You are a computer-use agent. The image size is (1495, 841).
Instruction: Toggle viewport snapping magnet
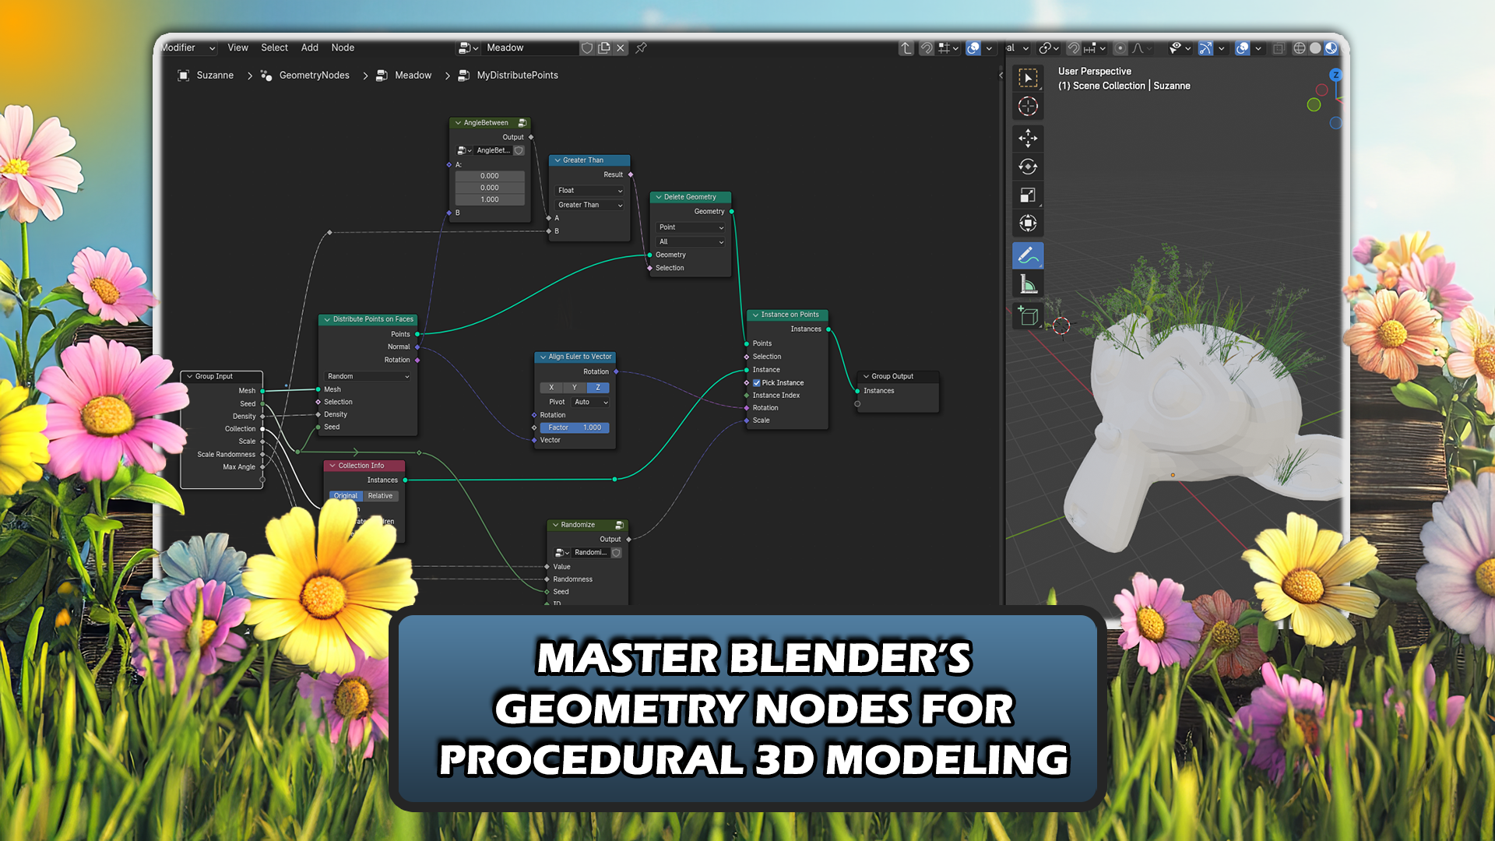pos(1074,48)
